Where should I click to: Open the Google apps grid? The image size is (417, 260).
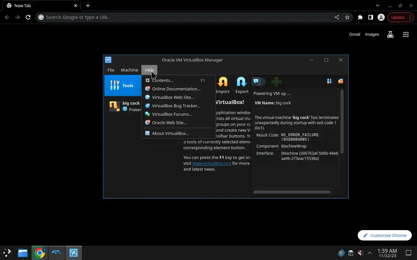click(406, 34)
